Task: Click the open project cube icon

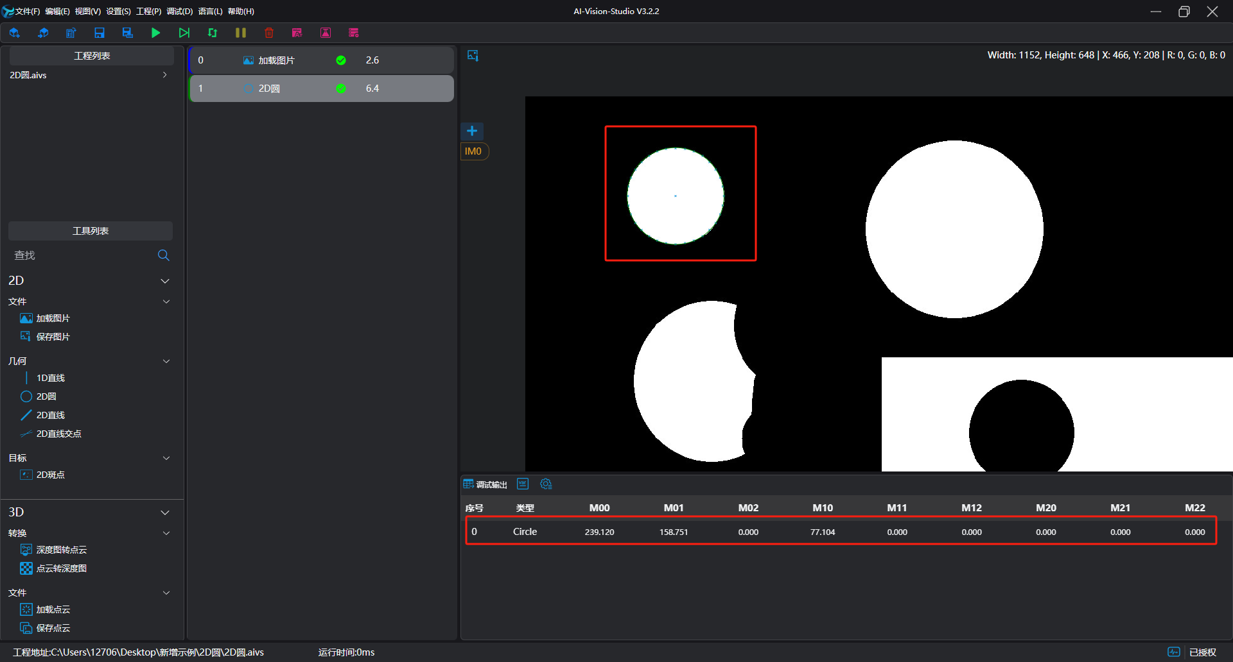Action: point(43,33)
